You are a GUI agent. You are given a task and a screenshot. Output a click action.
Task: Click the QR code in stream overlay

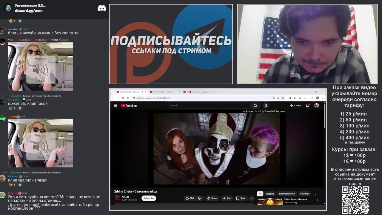coord(355,200)
